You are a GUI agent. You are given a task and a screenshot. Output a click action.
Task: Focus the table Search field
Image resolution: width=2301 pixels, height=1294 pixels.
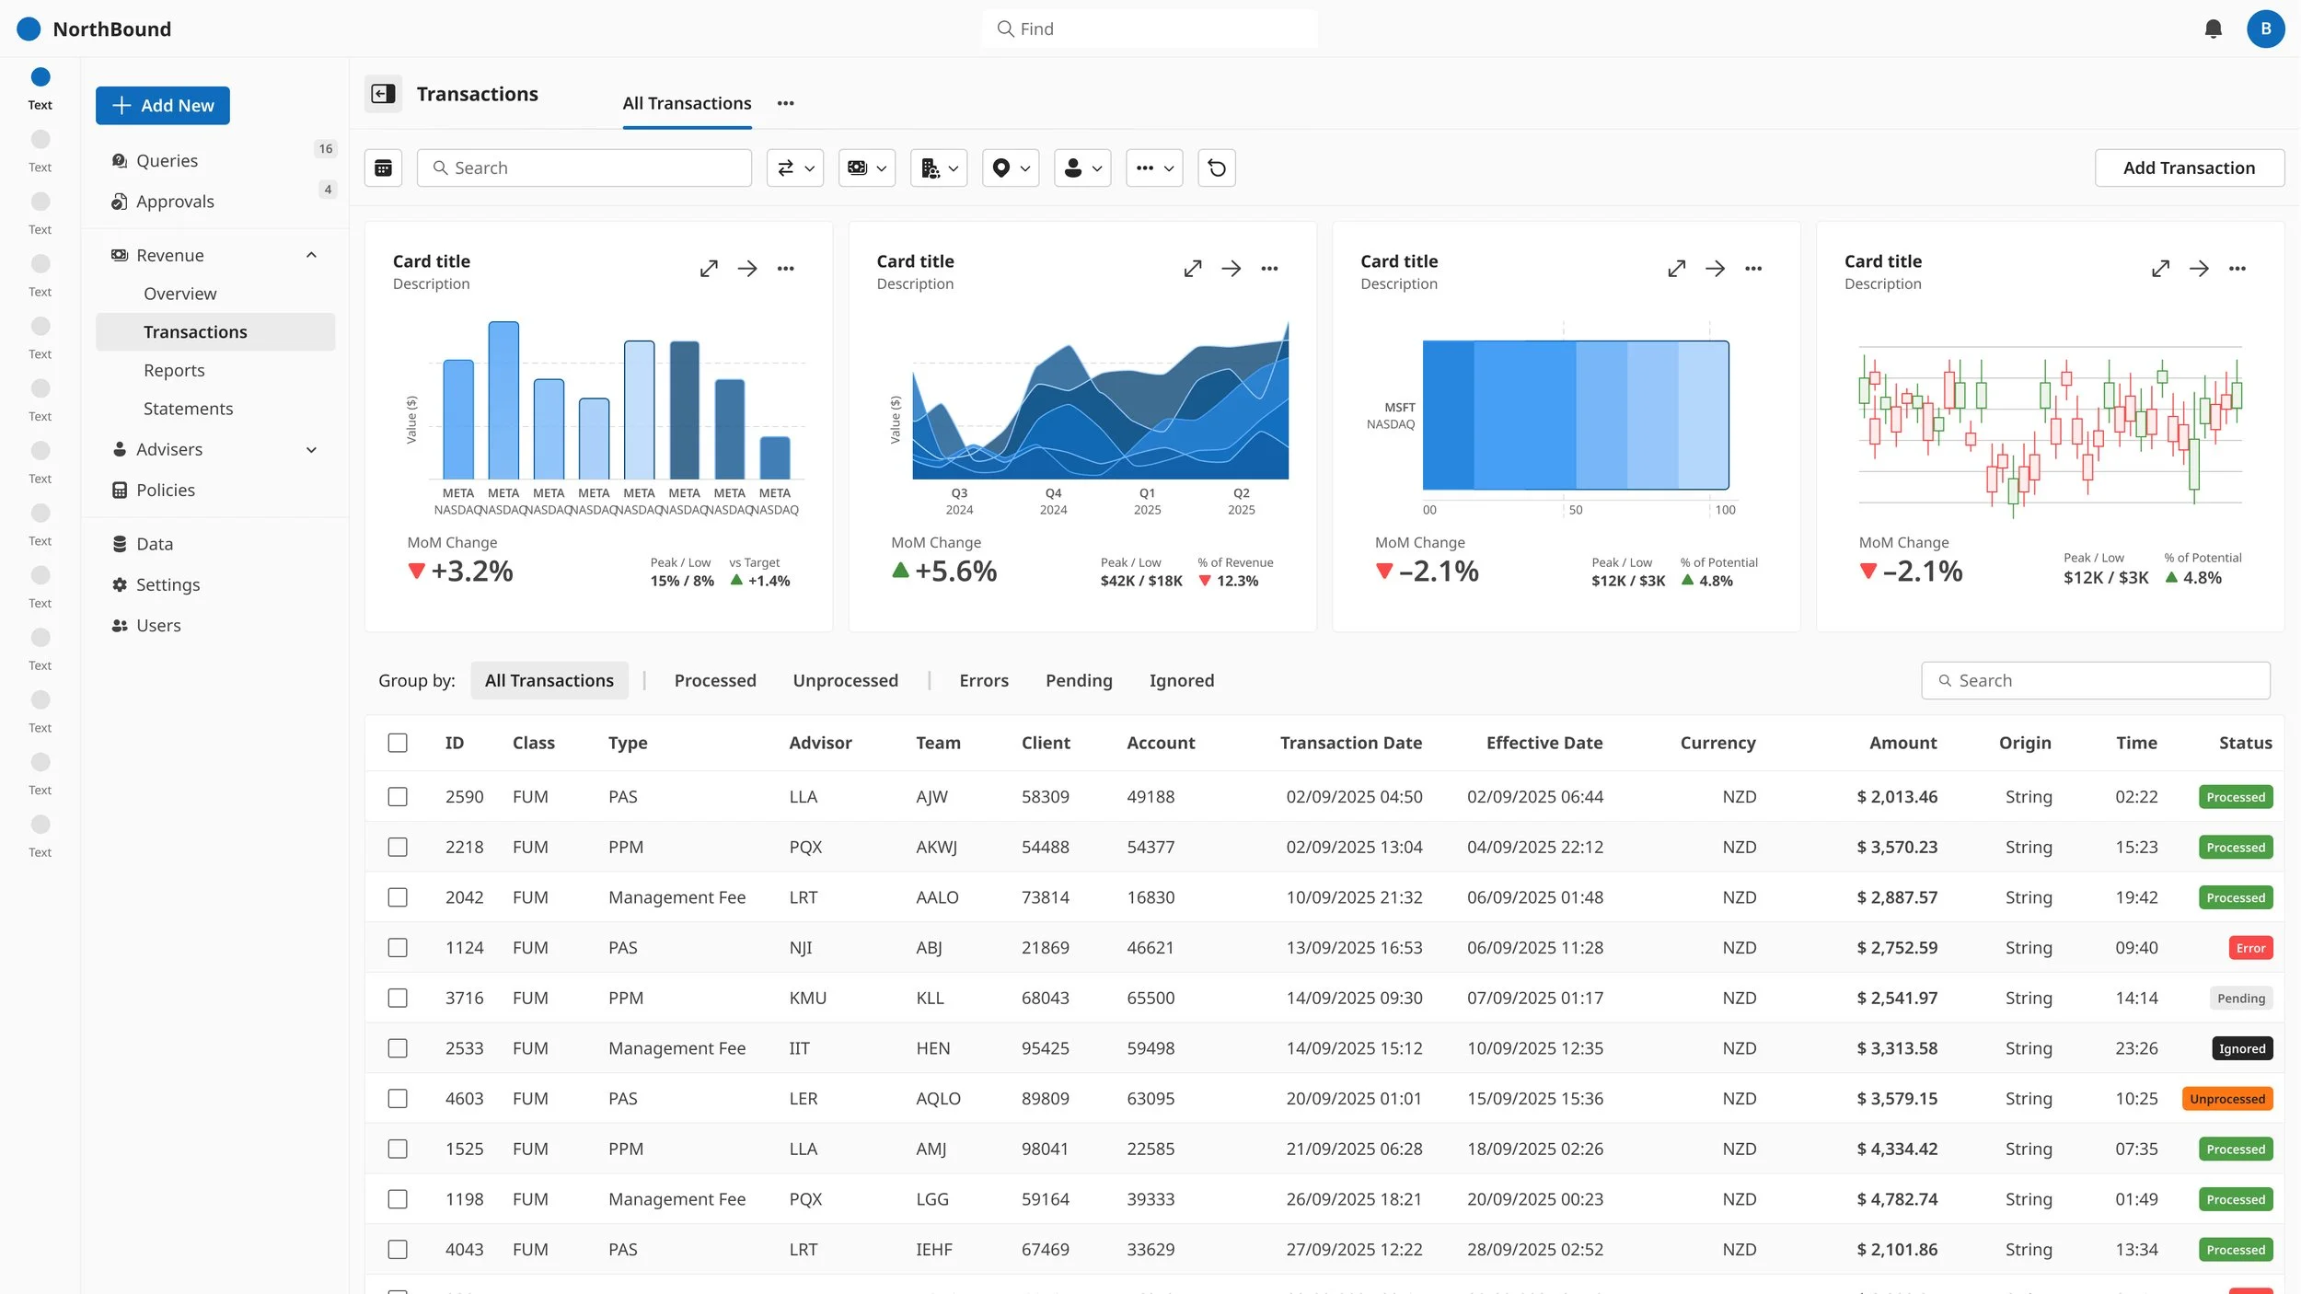coord(2096,680)
